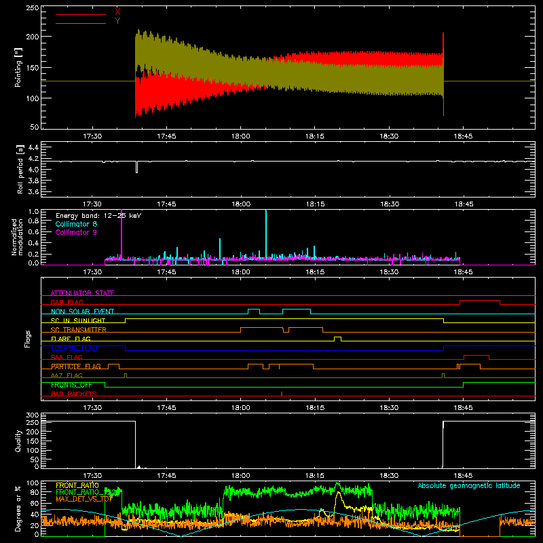The image size is (543, 543).
Task: Click the 'Collimator 9' legend entry
Action: pyautogui.click(x=76, y=232)
